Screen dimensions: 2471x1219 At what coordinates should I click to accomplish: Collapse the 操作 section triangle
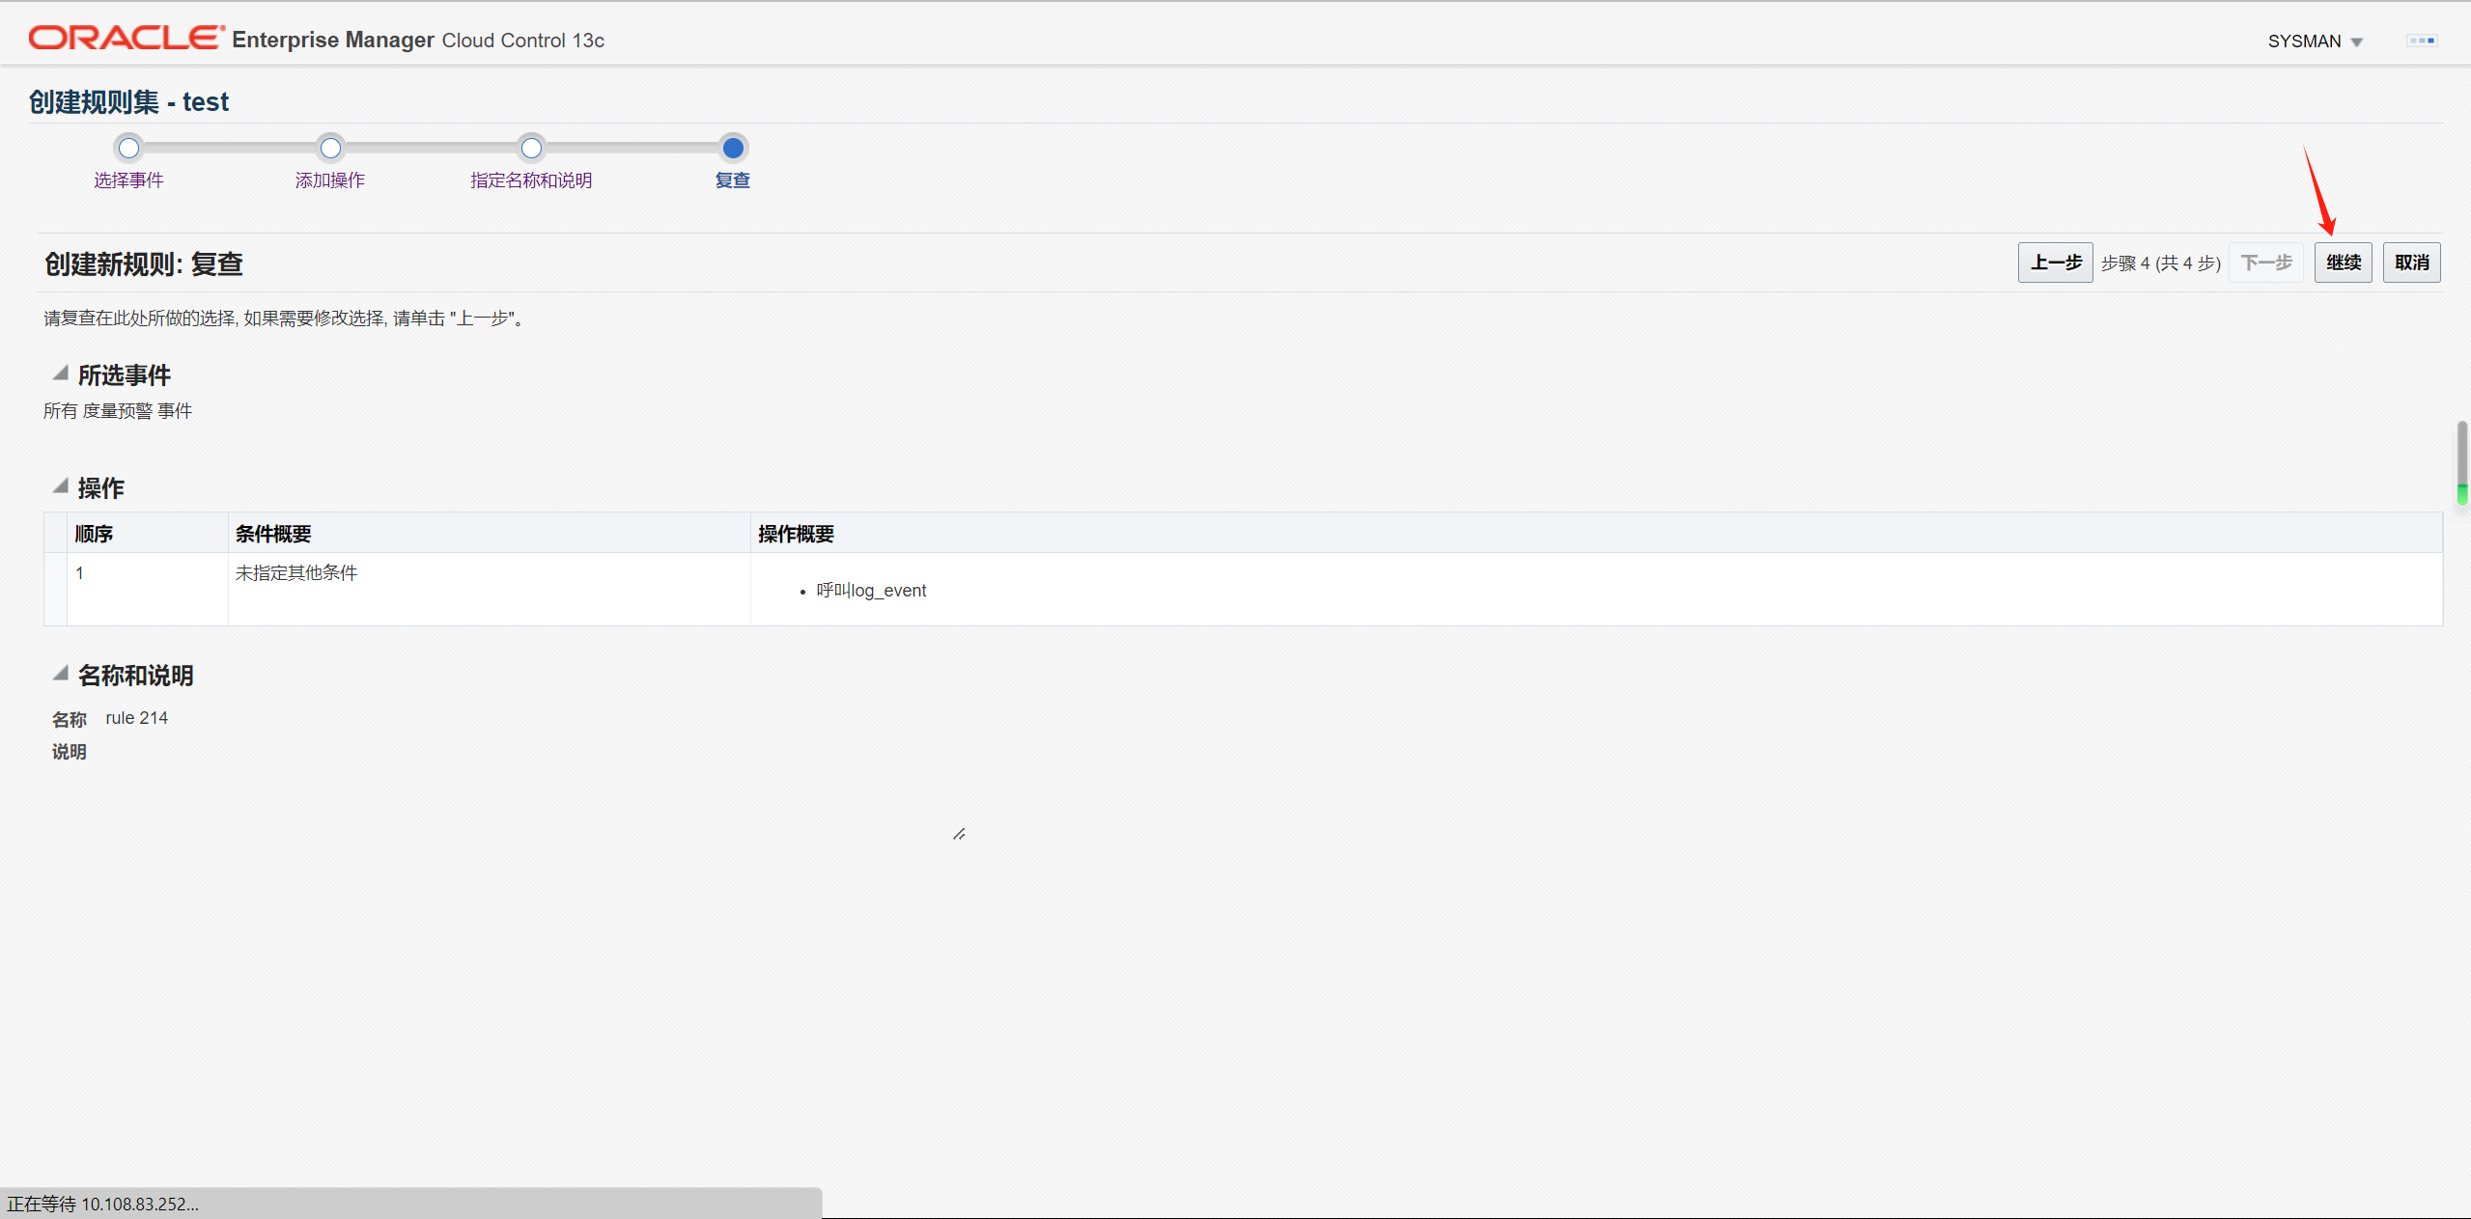point(61,486)
